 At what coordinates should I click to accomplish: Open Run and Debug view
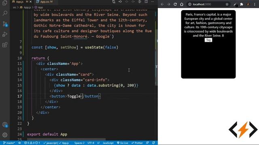[x=5, y=34]
